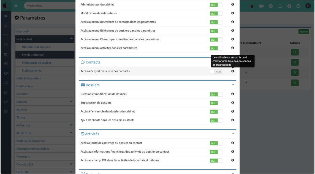Enable Accès à l'export de la liste des contacts
315x174 pixels.
point(216,71)
